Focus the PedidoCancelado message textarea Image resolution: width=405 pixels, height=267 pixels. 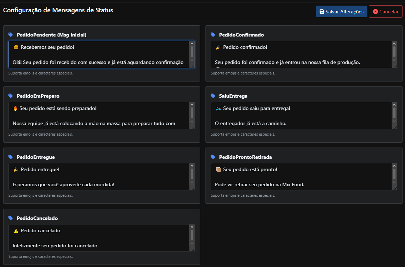click(x=101, y=238)
